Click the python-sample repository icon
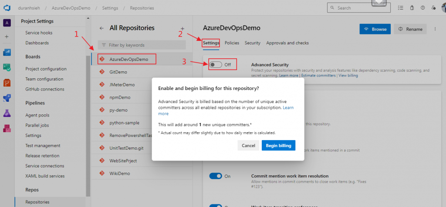Image resolution: width=446 pixels, height=207 pixels. [101, 123]
